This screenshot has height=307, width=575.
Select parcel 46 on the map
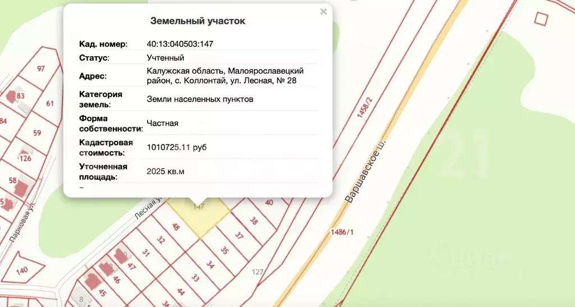[117, 279]
